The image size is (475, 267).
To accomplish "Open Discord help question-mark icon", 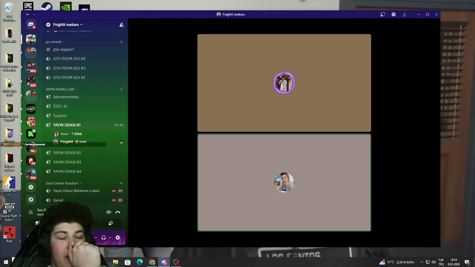I will click(x=393, y=14).
